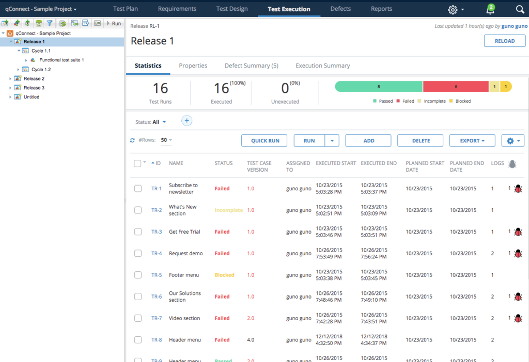
Task: Open the TR-5 test run link
Action: click(157, 275)
